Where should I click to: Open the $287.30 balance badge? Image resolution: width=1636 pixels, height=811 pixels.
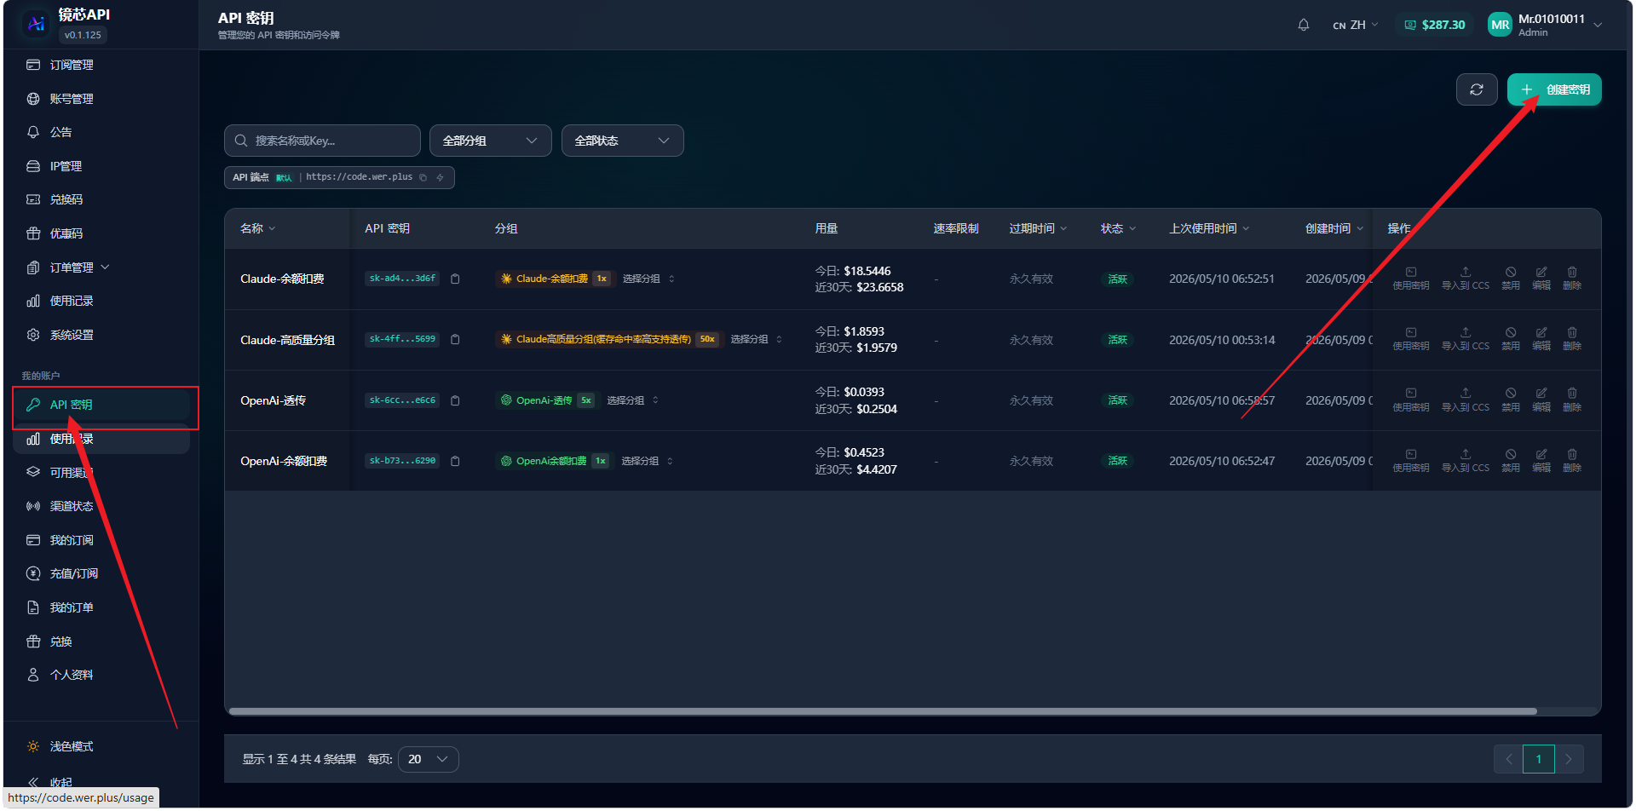pyautogui.click(x=1435, y=25)
